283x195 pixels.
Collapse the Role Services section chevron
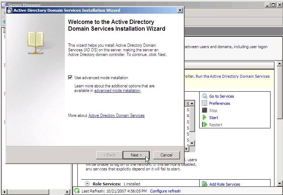click(x=87, y=184)
